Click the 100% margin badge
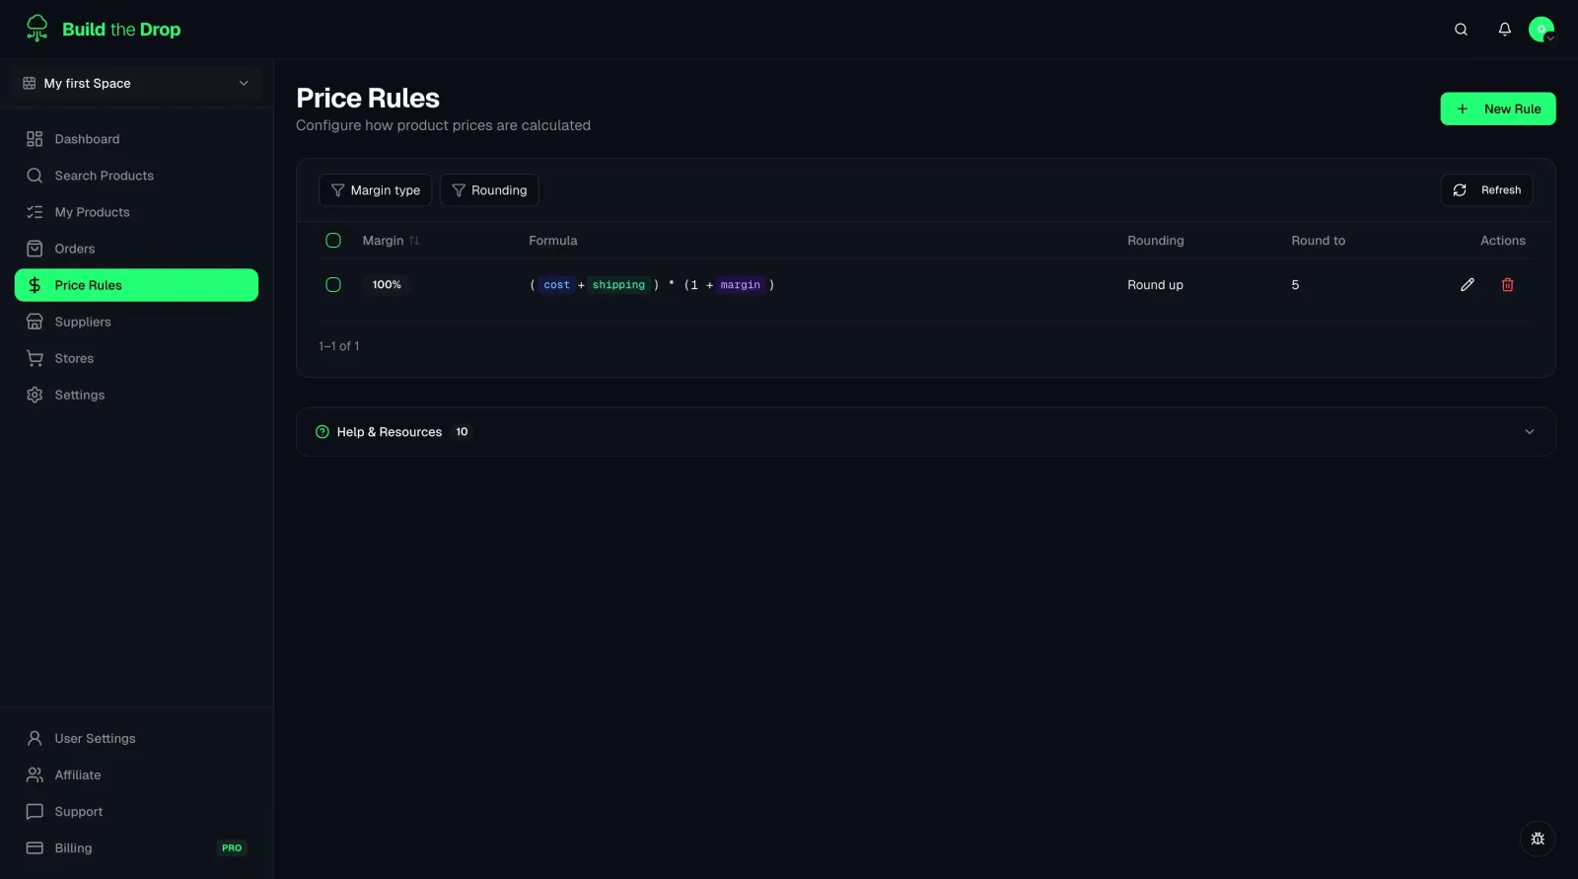 point(387,285)
